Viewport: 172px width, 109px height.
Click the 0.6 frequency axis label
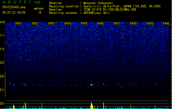tap(2, 104)
